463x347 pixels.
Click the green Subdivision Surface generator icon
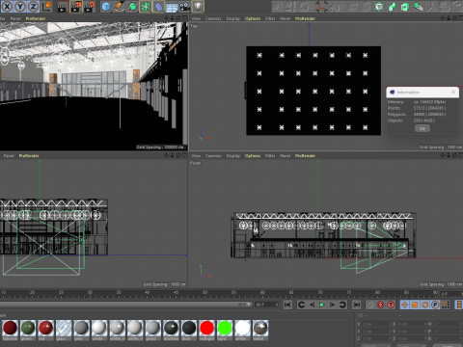tap(132, 7)
